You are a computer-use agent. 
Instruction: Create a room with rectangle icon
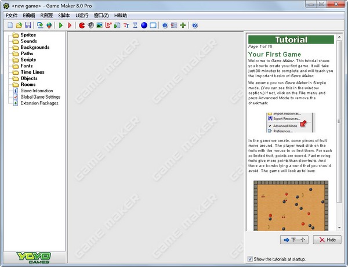tap(153, 26)
